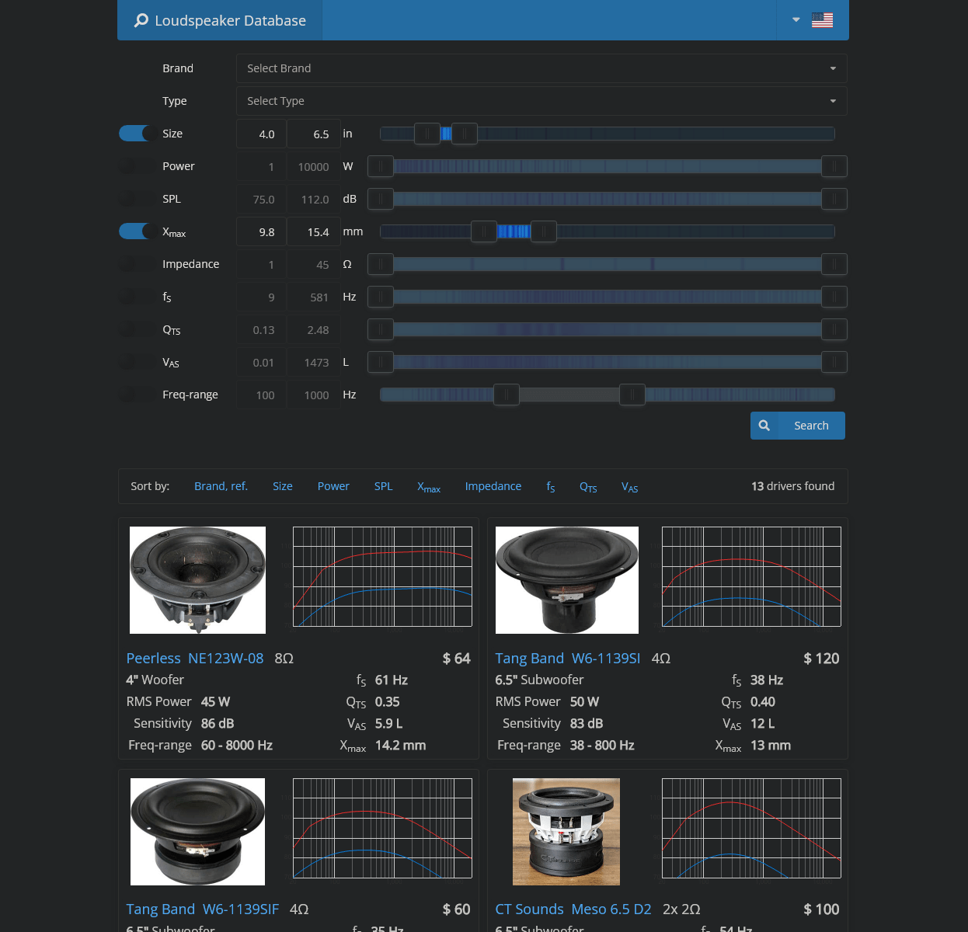The height and width of the screenshot is (932, 968).
Task: Open the Tang Band W6-1139SIF response graph
Action: pyautogui.click(x=382, y=828)
